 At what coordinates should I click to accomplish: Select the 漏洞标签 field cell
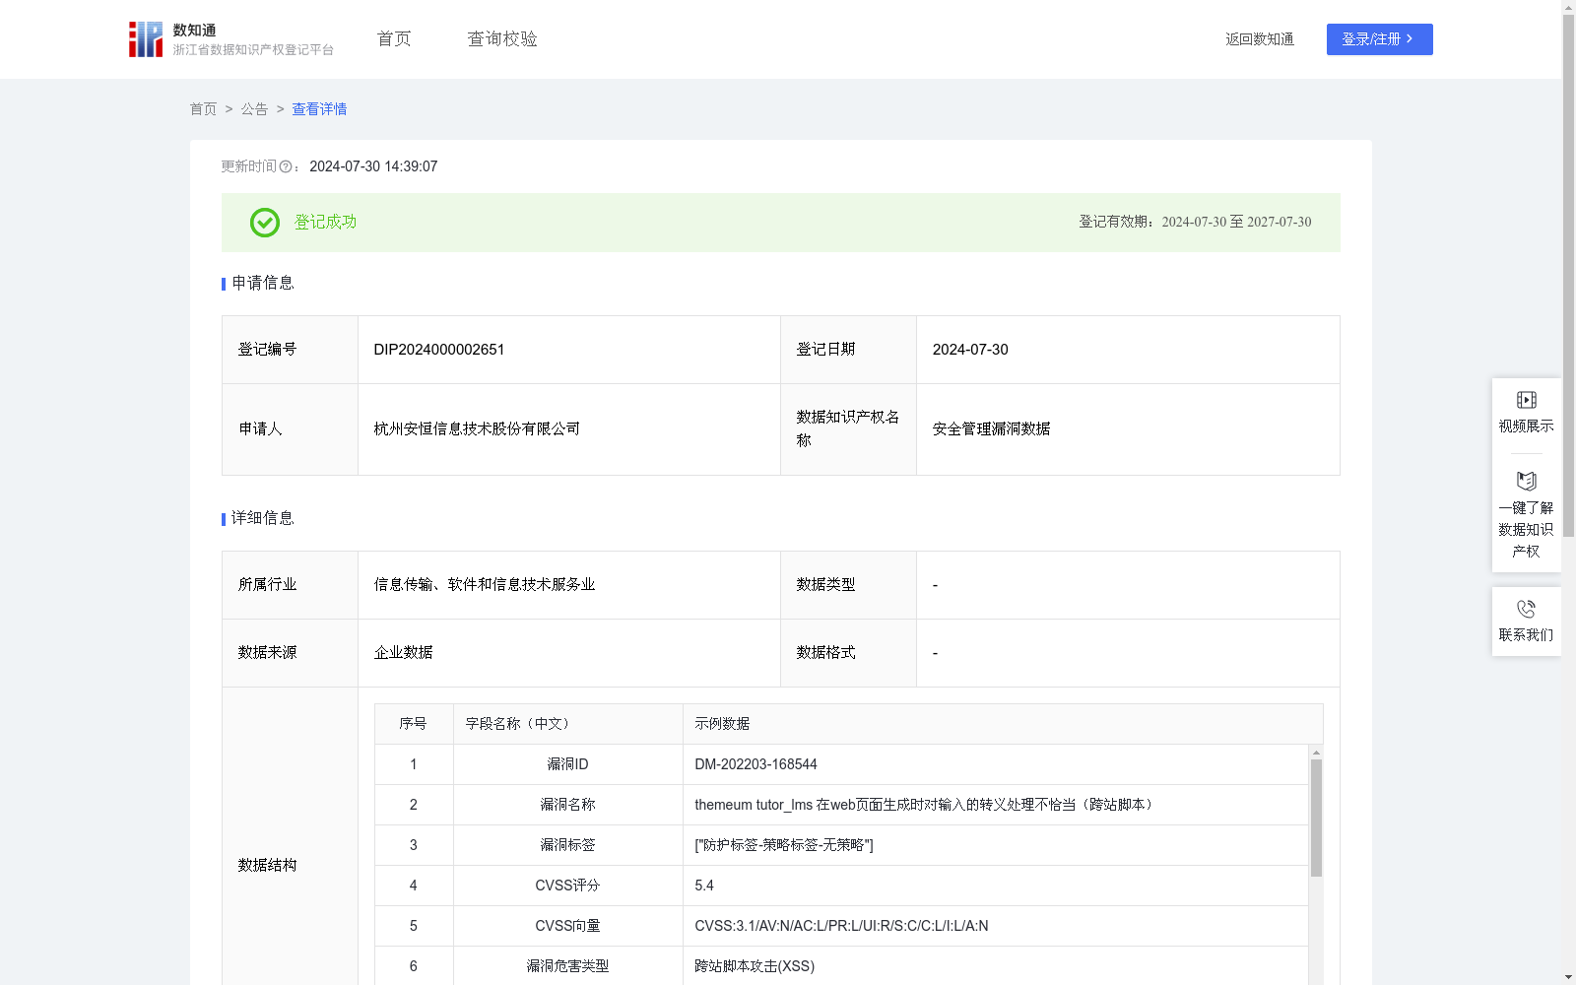pos(568,845)
